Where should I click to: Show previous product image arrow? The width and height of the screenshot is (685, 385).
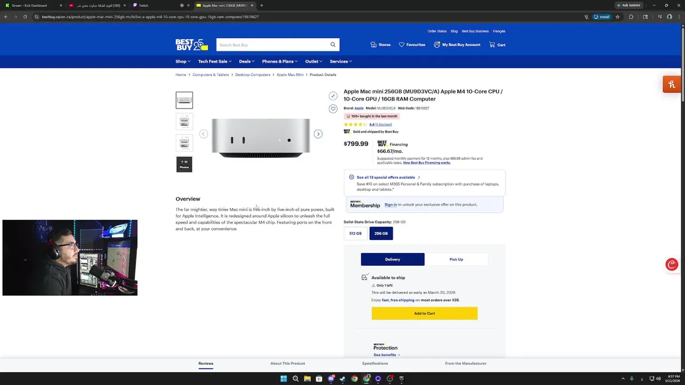(203, 134)
